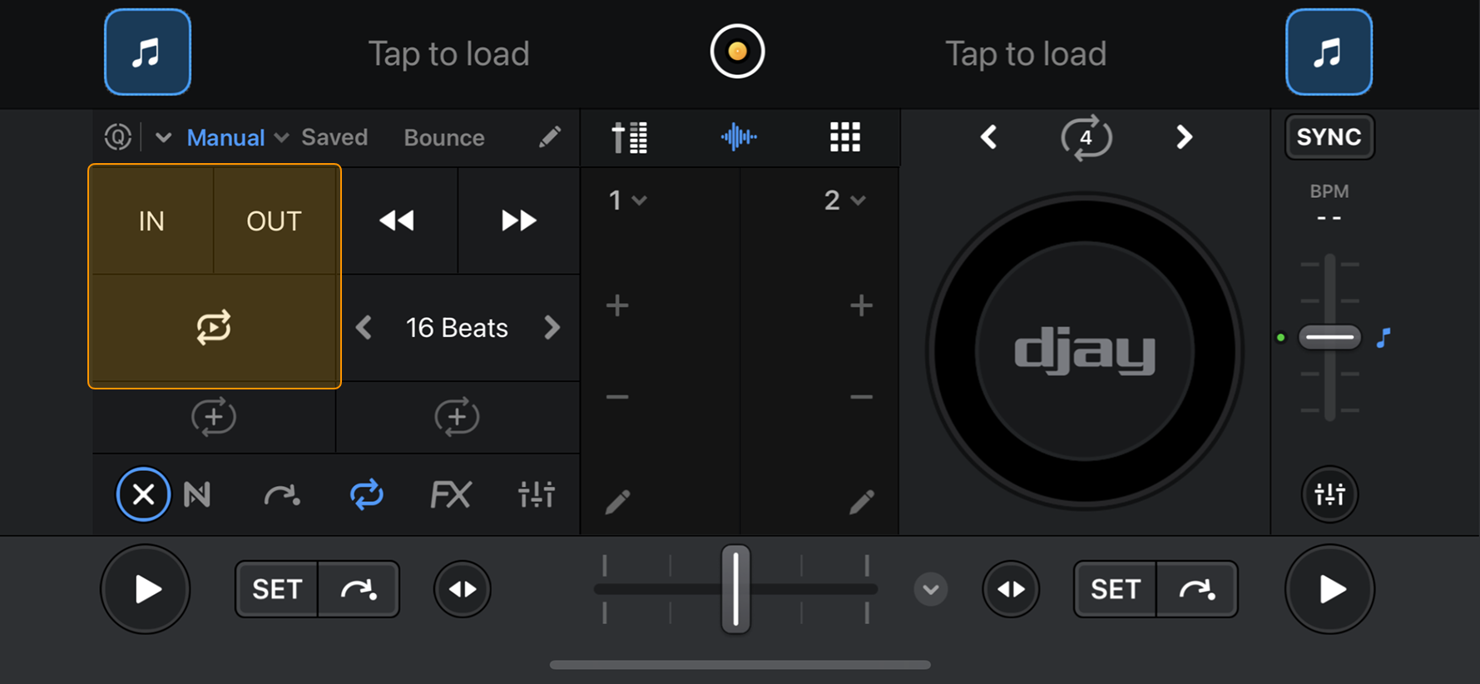Click the quantize Q icon

pos(118,136)
